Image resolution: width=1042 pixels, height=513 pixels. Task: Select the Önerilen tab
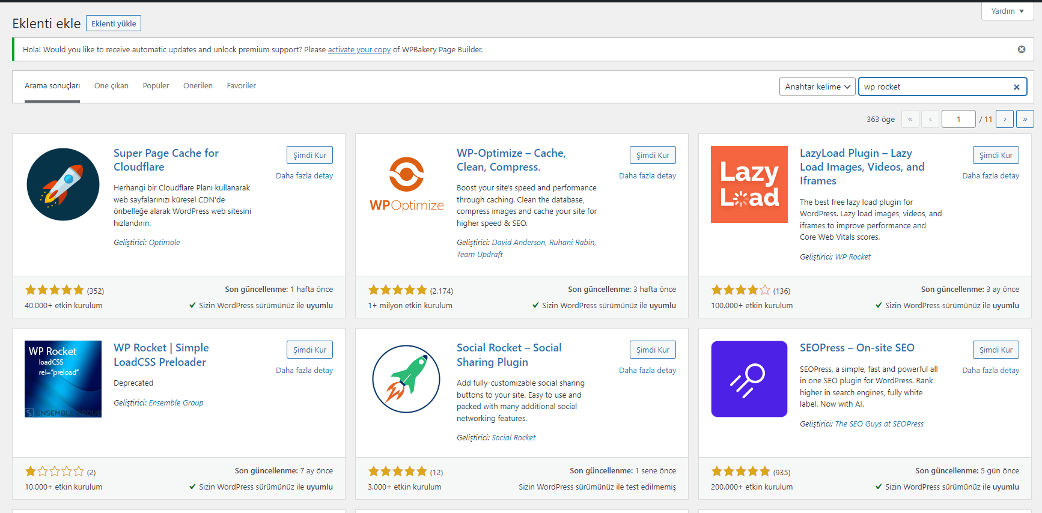pos(198,86)
